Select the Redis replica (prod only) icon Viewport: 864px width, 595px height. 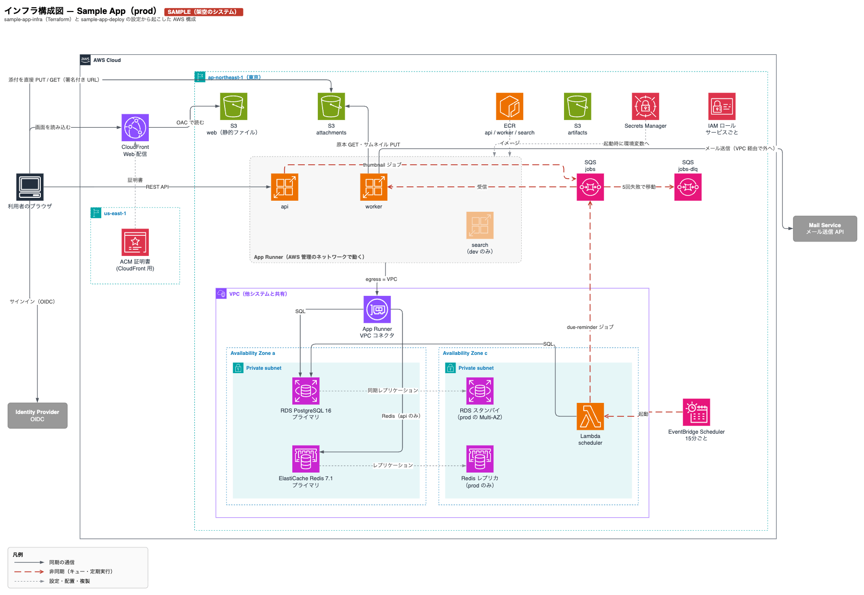click(480, 459)
